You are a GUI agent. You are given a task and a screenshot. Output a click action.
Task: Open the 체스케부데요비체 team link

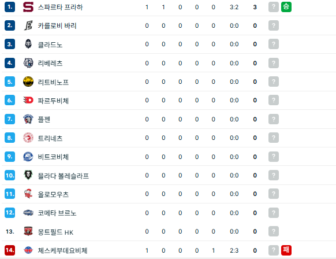click(x=62, y=250)
